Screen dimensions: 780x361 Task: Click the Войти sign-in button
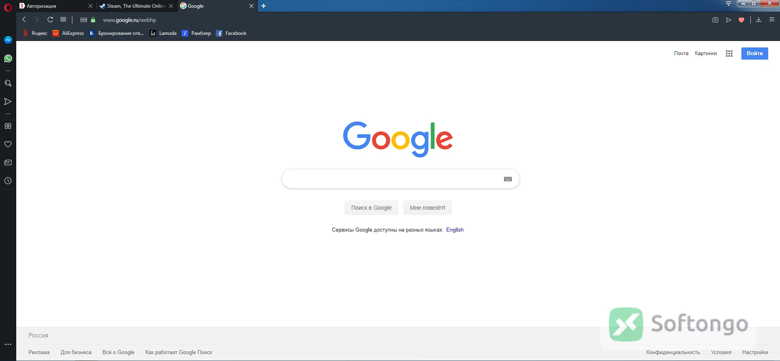coord(754,54)
